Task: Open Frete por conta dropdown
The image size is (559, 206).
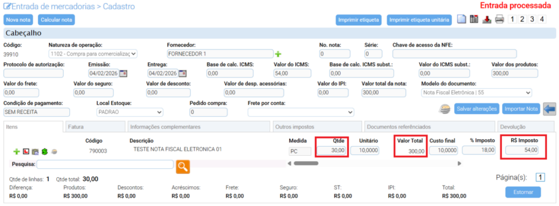Action: [x=301, y=112]
